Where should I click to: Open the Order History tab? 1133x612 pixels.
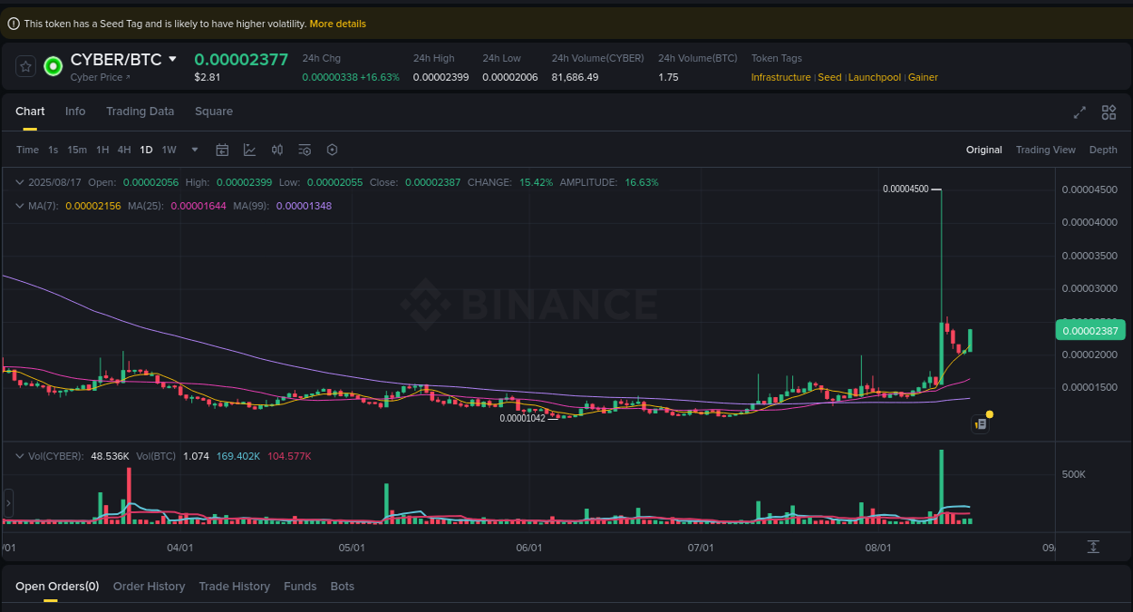point(149,587)
